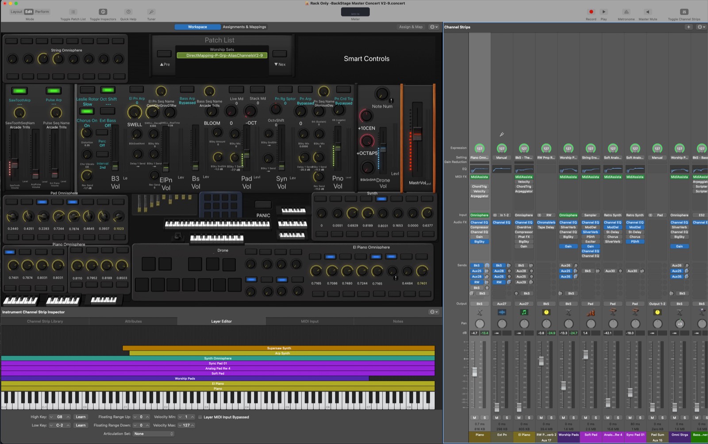
Task: Select the Worship Pads layer bar in Layer Editor
Action: (x=185, y=379)
